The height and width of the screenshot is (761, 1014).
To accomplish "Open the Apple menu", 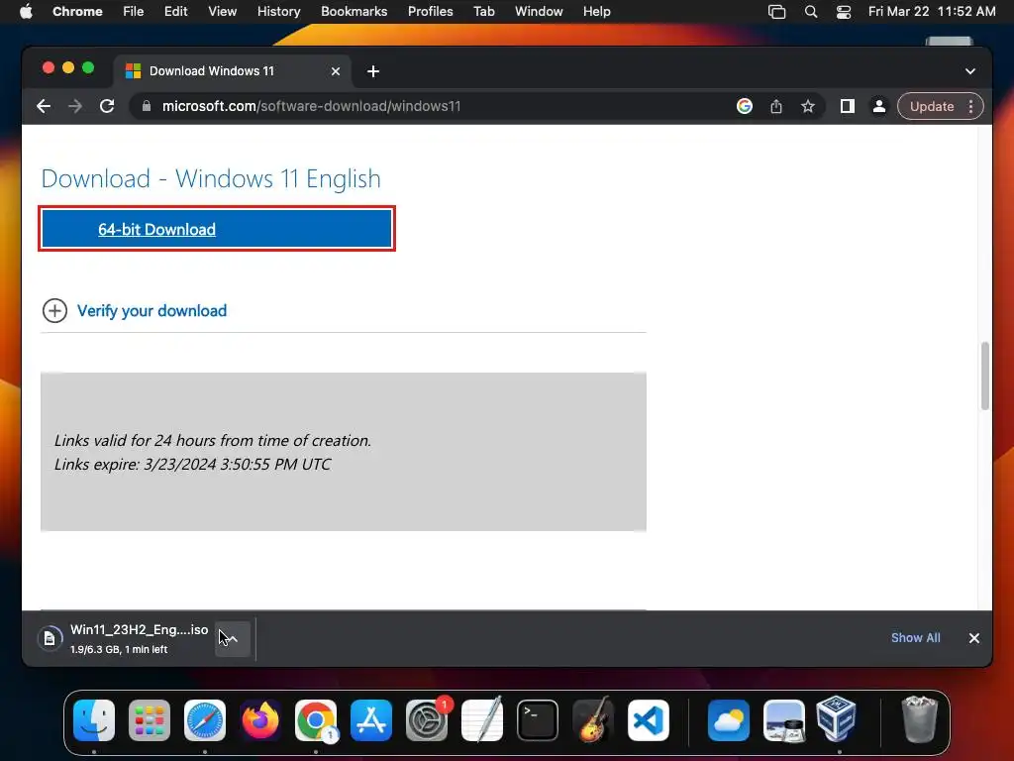I will click(x=25, y=12).
